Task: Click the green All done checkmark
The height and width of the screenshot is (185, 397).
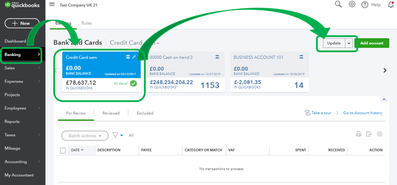Action: point(134,83)
